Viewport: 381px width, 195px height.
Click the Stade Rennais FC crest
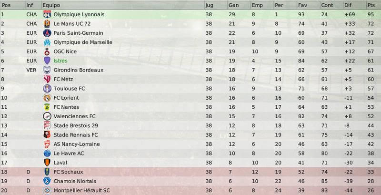[47, 135]
